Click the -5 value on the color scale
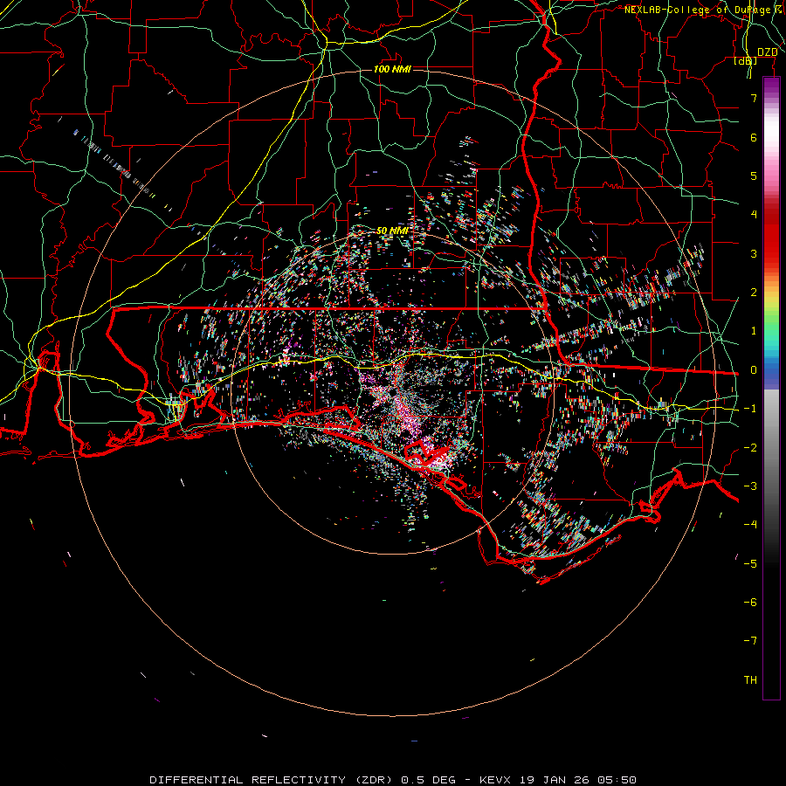The width and height of the screenshot is (786, 786). pyautogui.click(x=750, y=563)
